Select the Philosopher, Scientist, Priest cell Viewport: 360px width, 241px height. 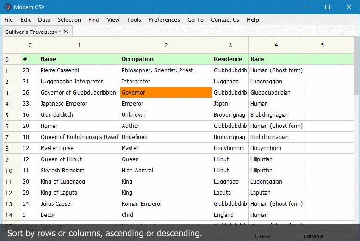[x=166, y=70]
